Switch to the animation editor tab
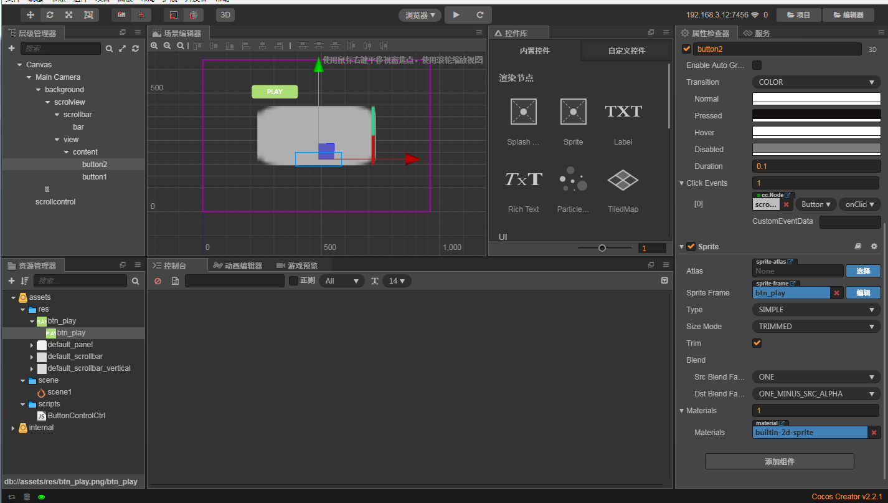 pos(237,266)
